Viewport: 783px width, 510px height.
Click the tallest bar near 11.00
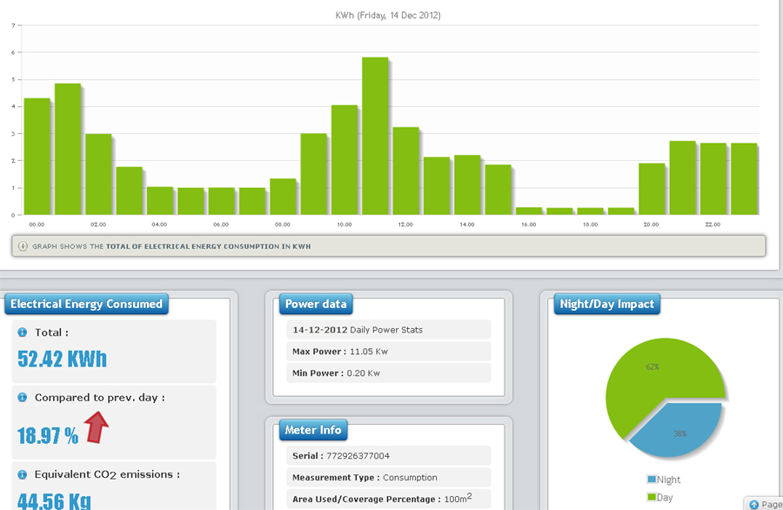[x=375, y=137]
